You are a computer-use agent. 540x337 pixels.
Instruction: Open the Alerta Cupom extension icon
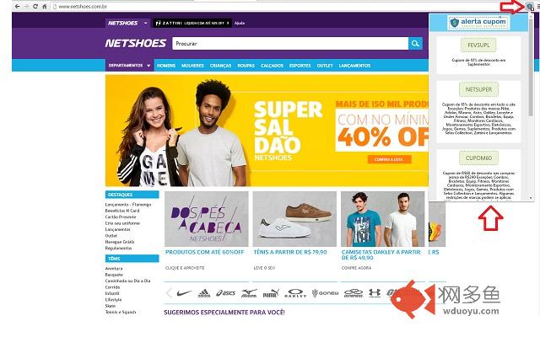click(529, 6)
